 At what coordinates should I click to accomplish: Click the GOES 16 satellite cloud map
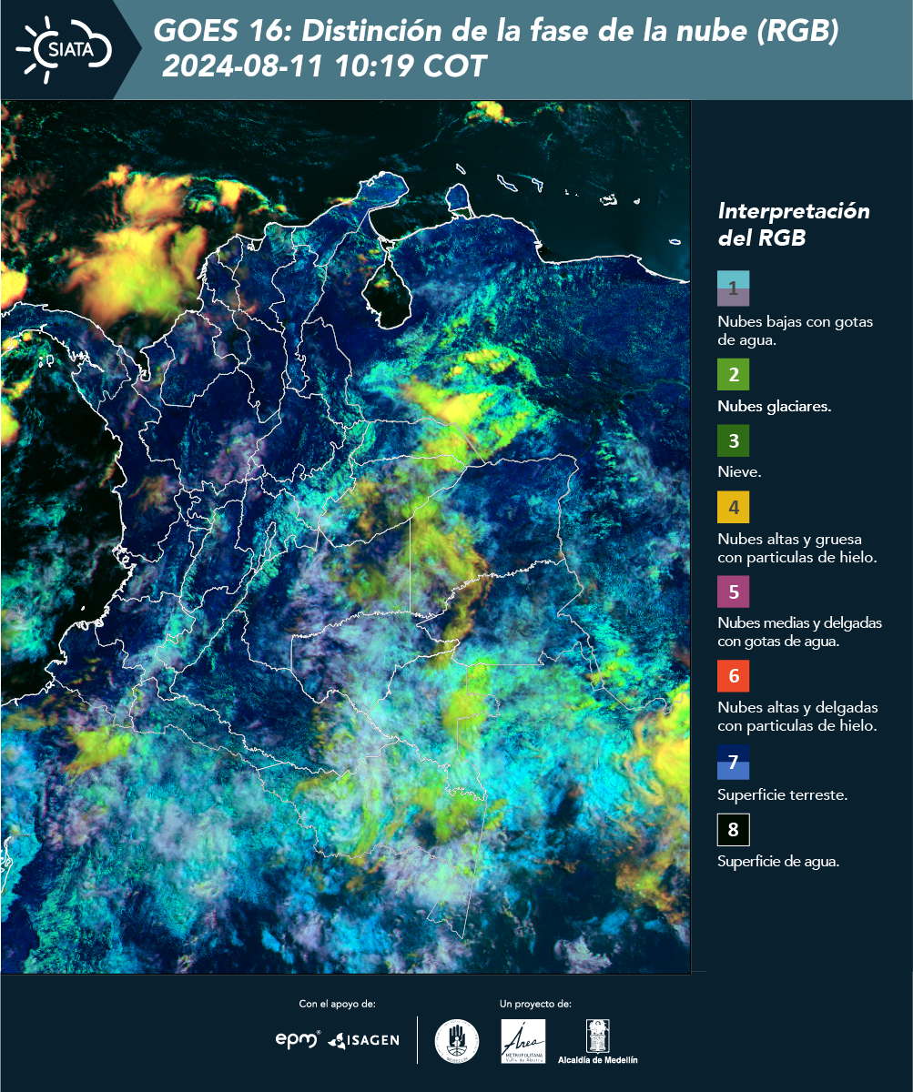(346, 537)
